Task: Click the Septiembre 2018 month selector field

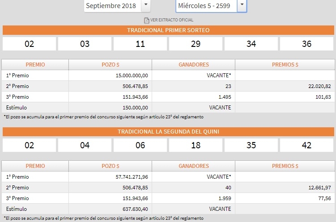Action: (x=112, y=6)
